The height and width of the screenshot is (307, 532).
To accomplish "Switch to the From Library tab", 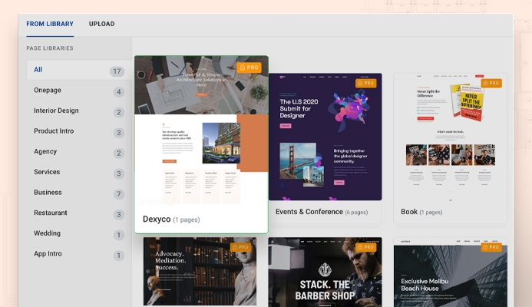I will (x=50, y=24).
